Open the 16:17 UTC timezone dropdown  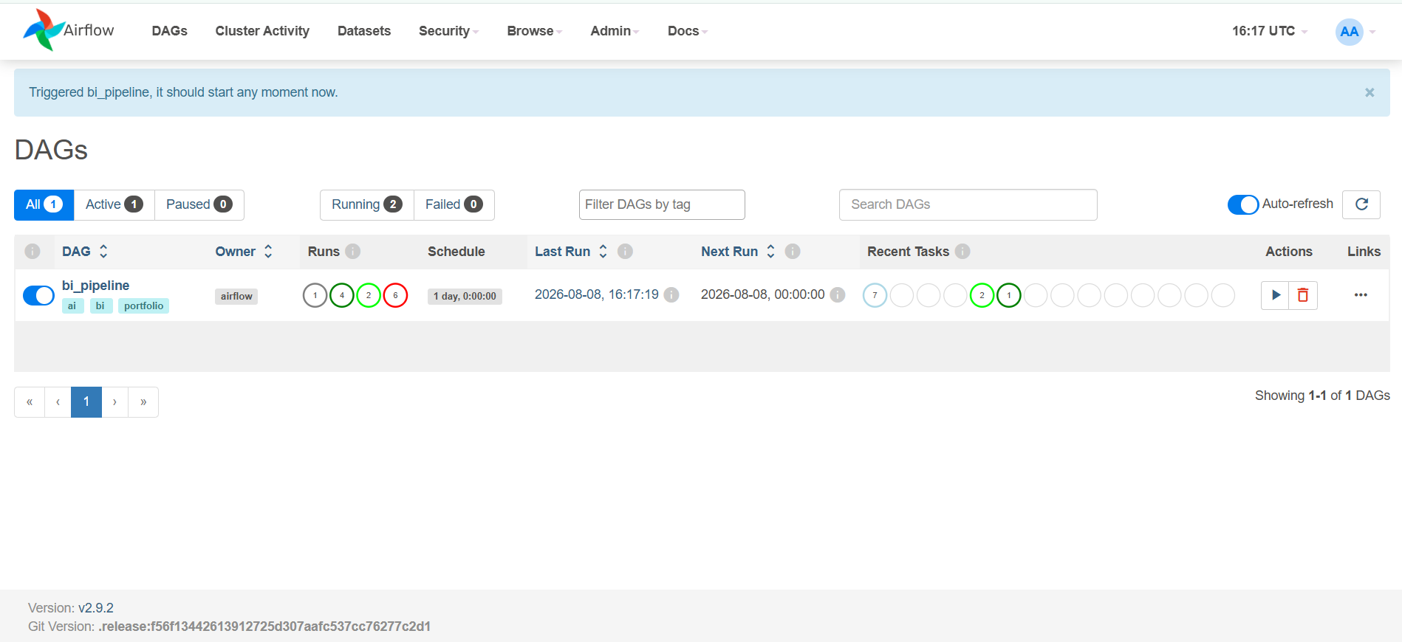[x=1269, y=31]
